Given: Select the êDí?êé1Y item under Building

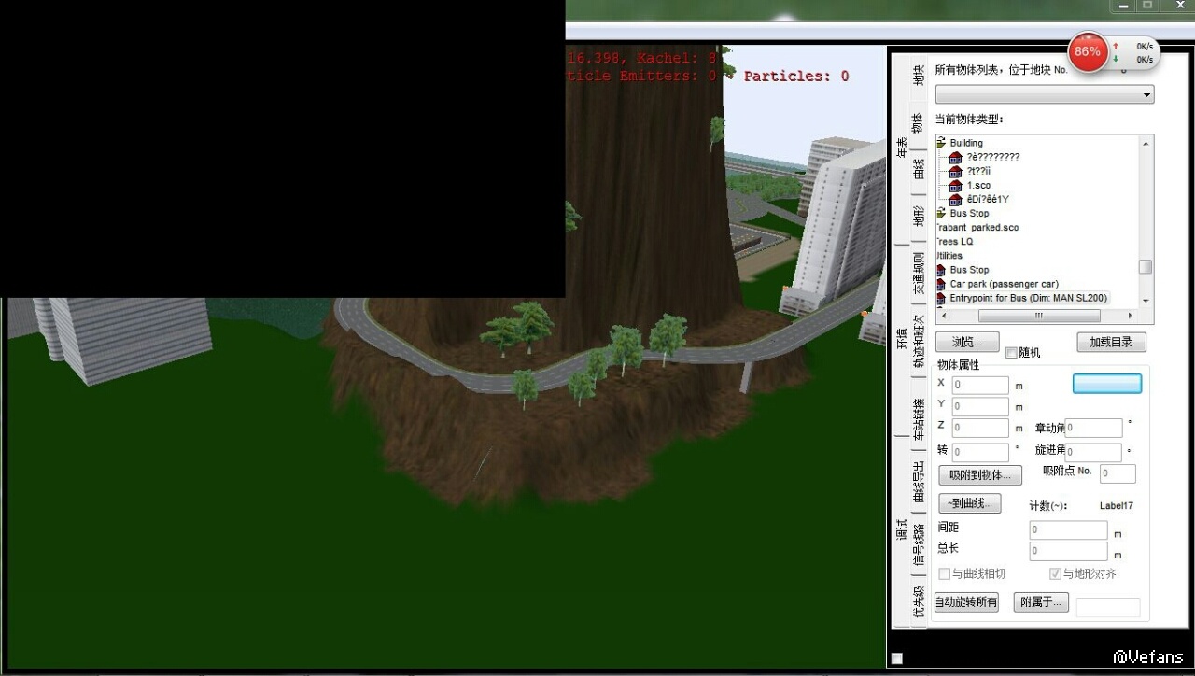Looking at the screenshot, I should tap(988, 200).
